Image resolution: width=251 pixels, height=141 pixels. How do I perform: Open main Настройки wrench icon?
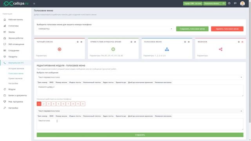pos(5,108)
